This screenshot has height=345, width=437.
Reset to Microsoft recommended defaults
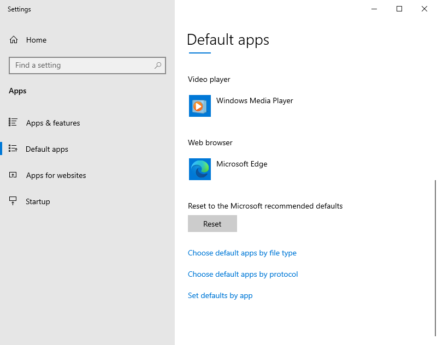(212, 224)
